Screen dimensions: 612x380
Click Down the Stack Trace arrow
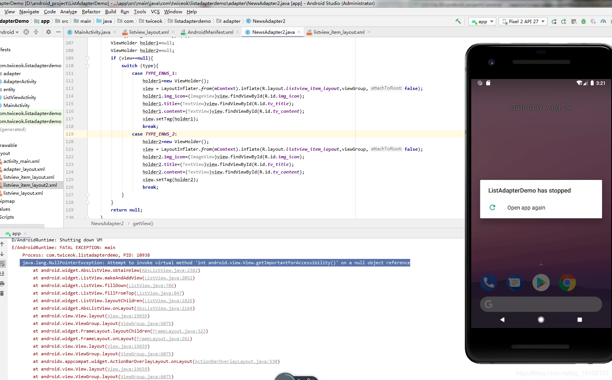[2, 254]
